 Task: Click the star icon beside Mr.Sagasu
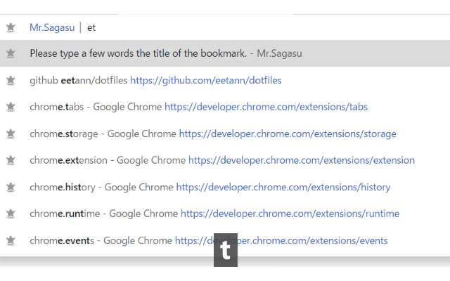[11, 28]
